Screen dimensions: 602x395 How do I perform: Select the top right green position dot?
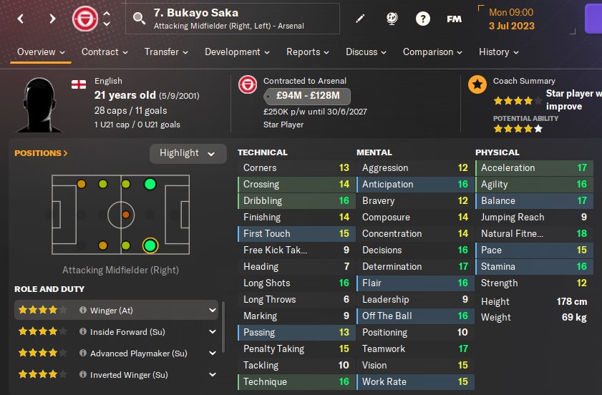(150, 184)
